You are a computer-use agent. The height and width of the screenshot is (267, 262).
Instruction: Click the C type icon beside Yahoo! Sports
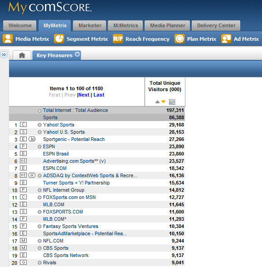tap(23, 125)
